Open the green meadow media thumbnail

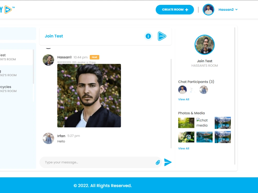coord(186,123)
